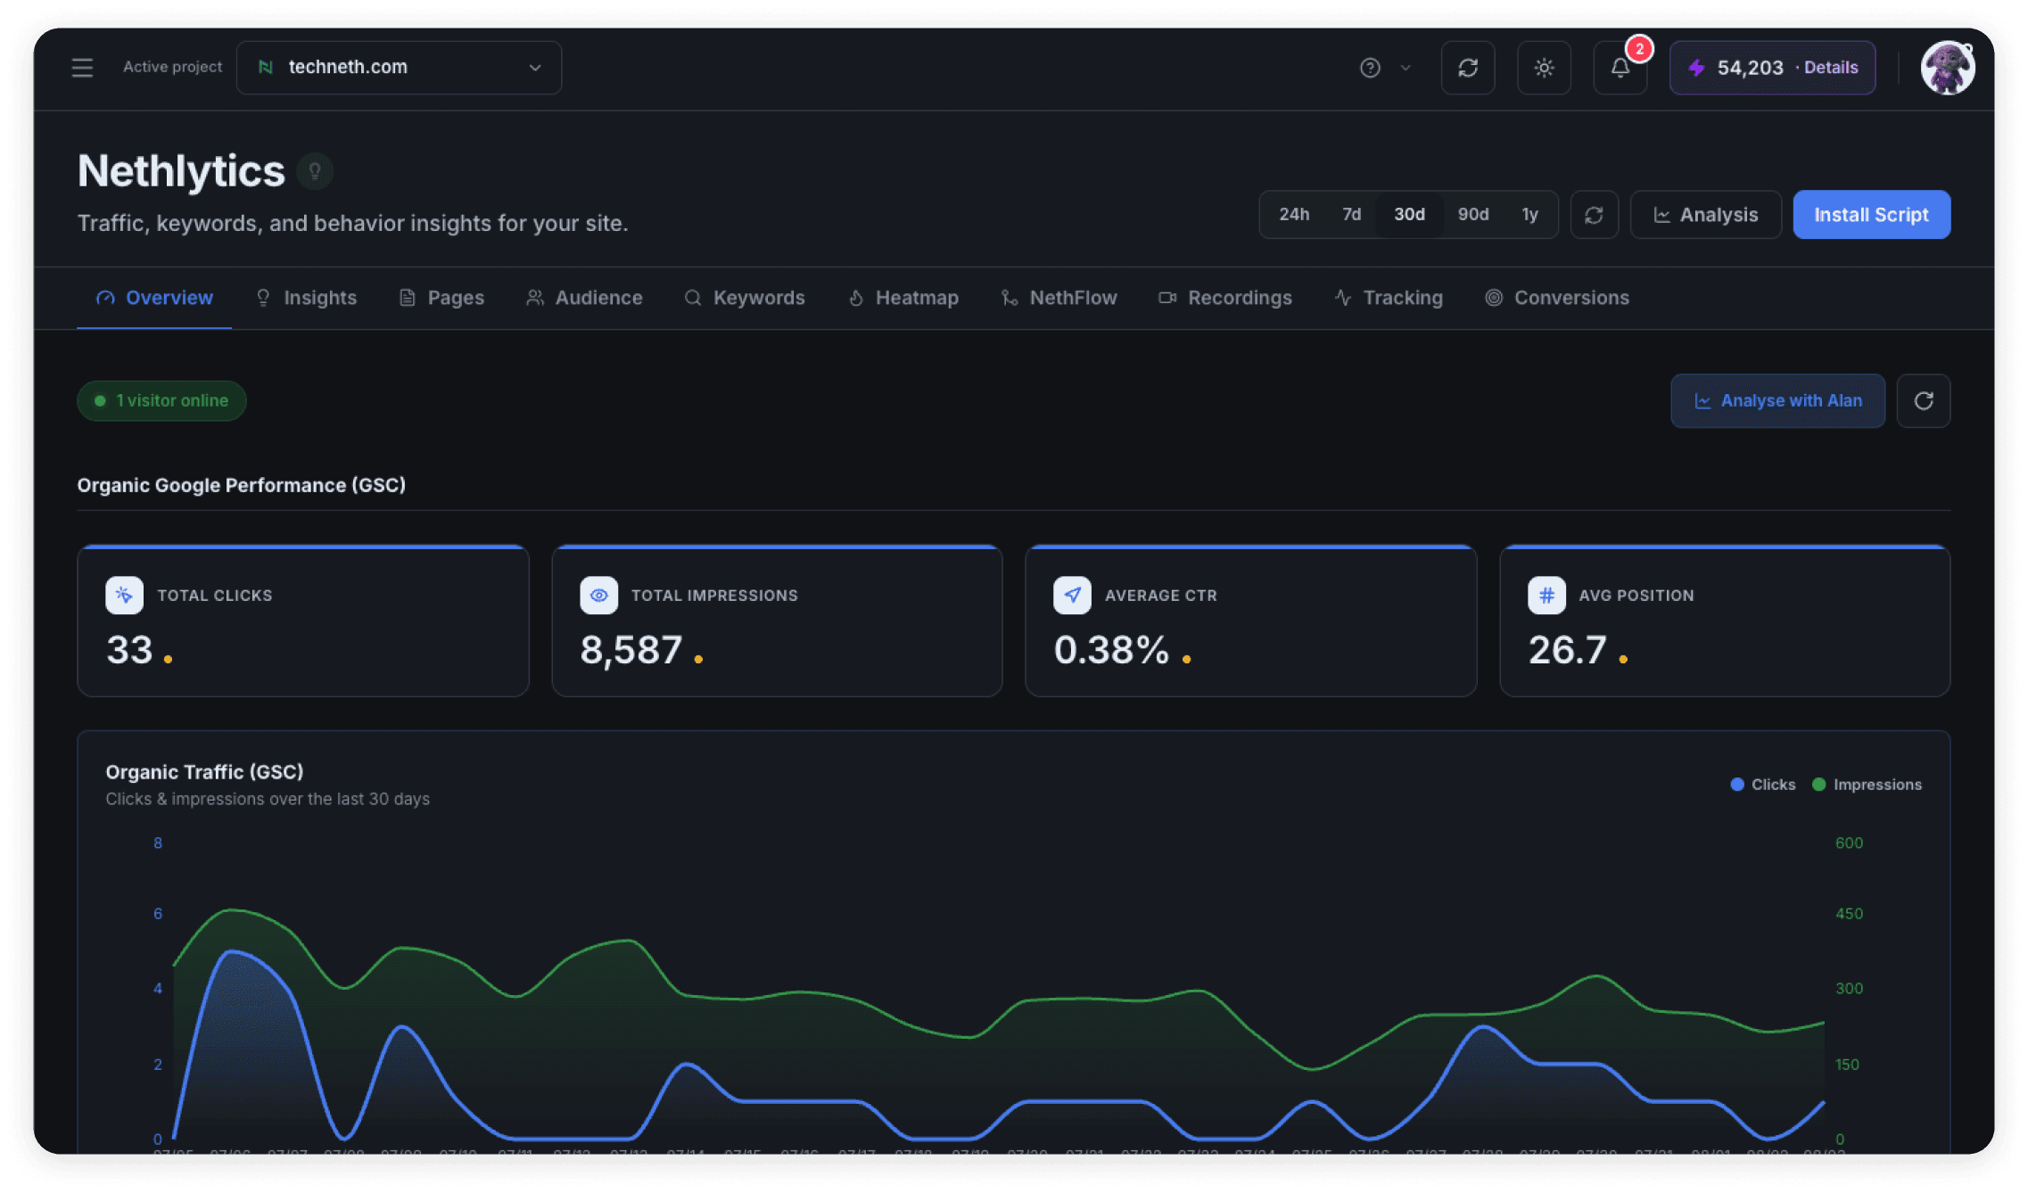2028x1193 pixels.
Task: Click the lightbulb tip next to Nethlytics
Action: (315, 171)
